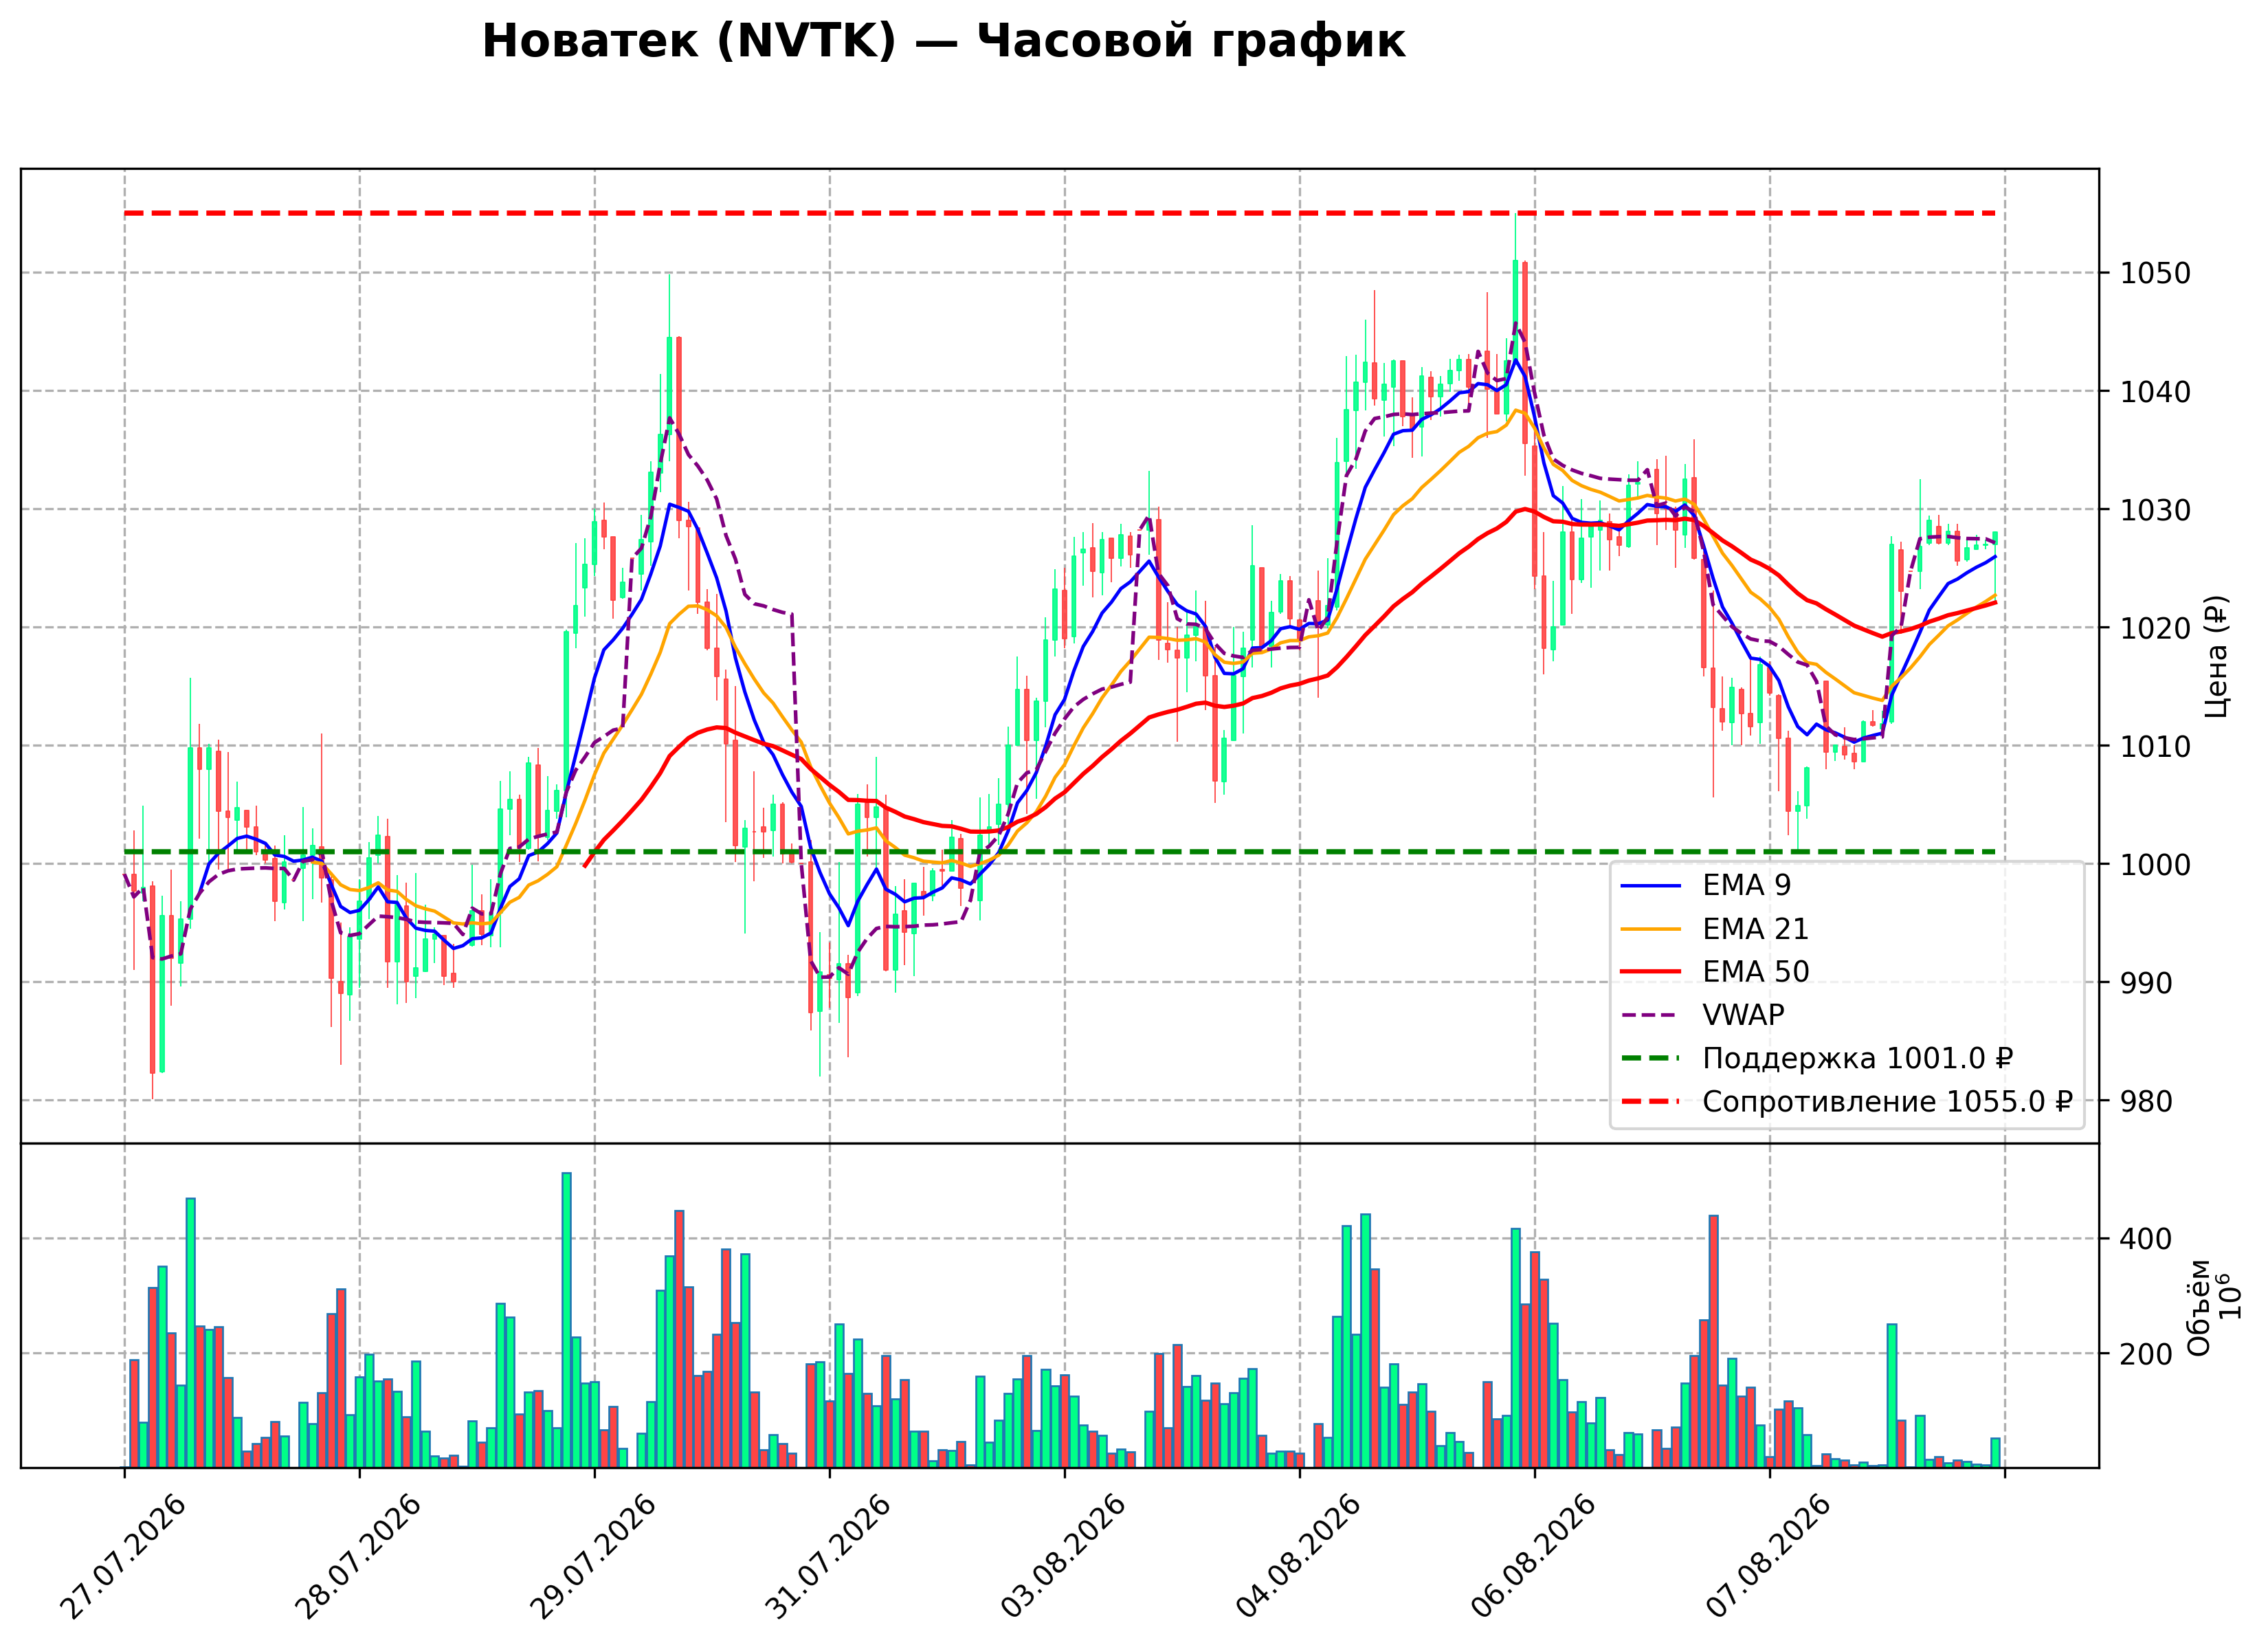Click date label 27.07.2026
The width and height of the screenshot is (2268, 1645).
tap(122, 1558)
